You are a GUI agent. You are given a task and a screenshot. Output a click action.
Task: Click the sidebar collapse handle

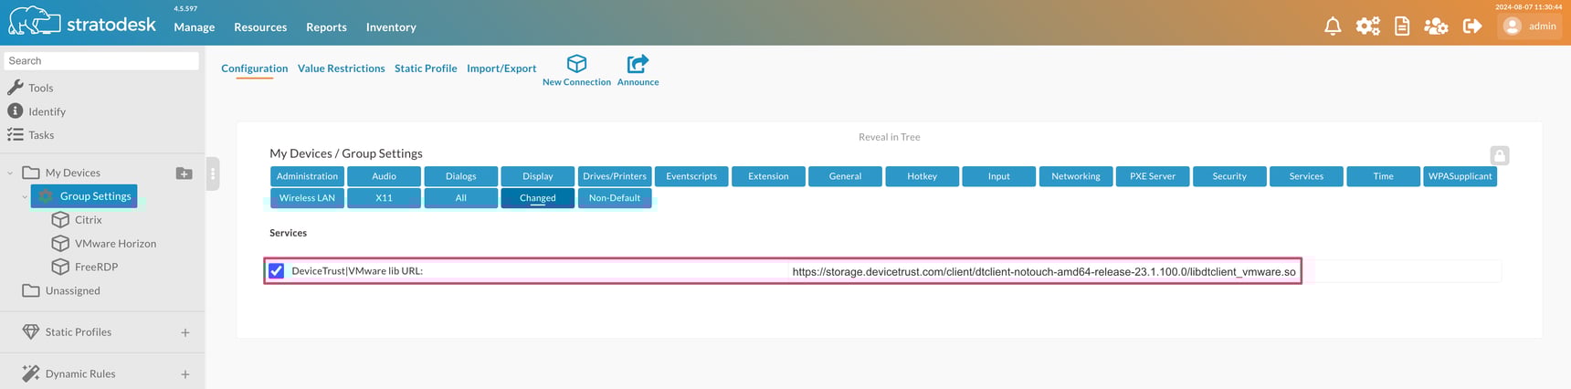(213, 173)
